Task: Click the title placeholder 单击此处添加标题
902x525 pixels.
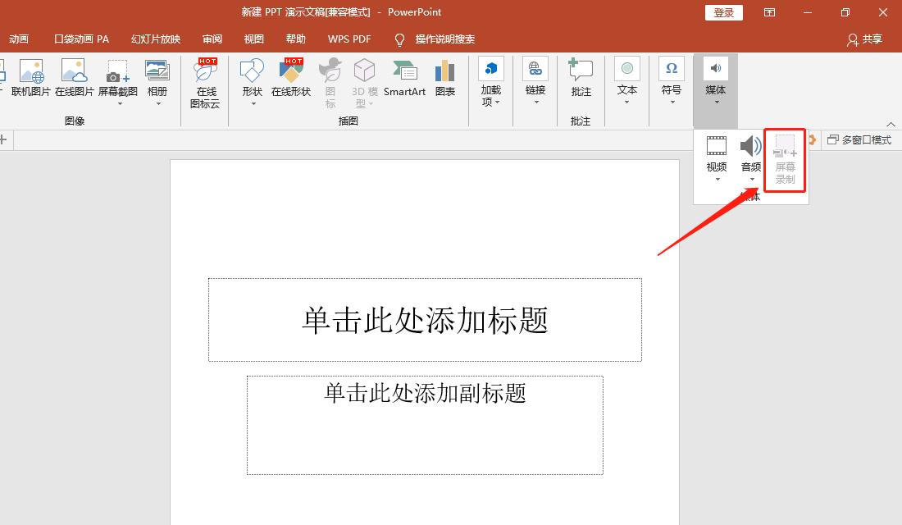Action: click(x=425, y=320)
